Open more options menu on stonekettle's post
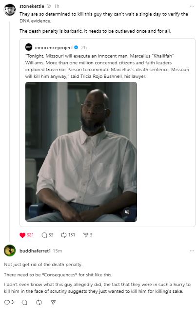 coord(192,6)
